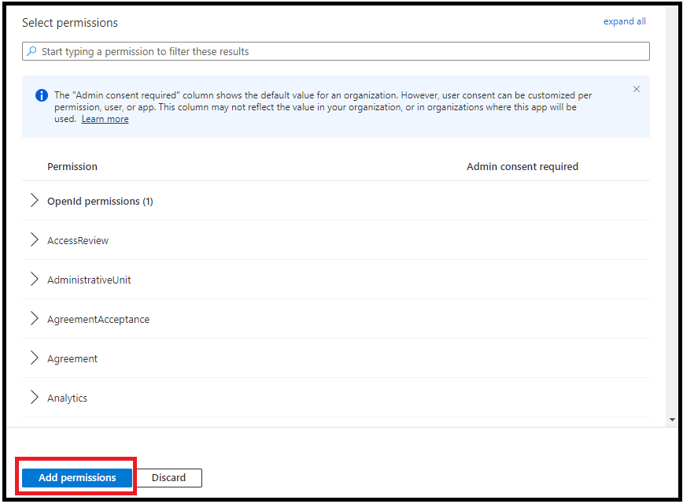This screenshot has height=504, width=683.
Task: Expand the Analytics permission group
Action: pyautogui.click(x=34, y=398)
